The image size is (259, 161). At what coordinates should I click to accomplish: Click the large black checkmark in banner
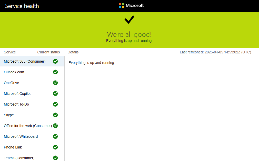129,20
